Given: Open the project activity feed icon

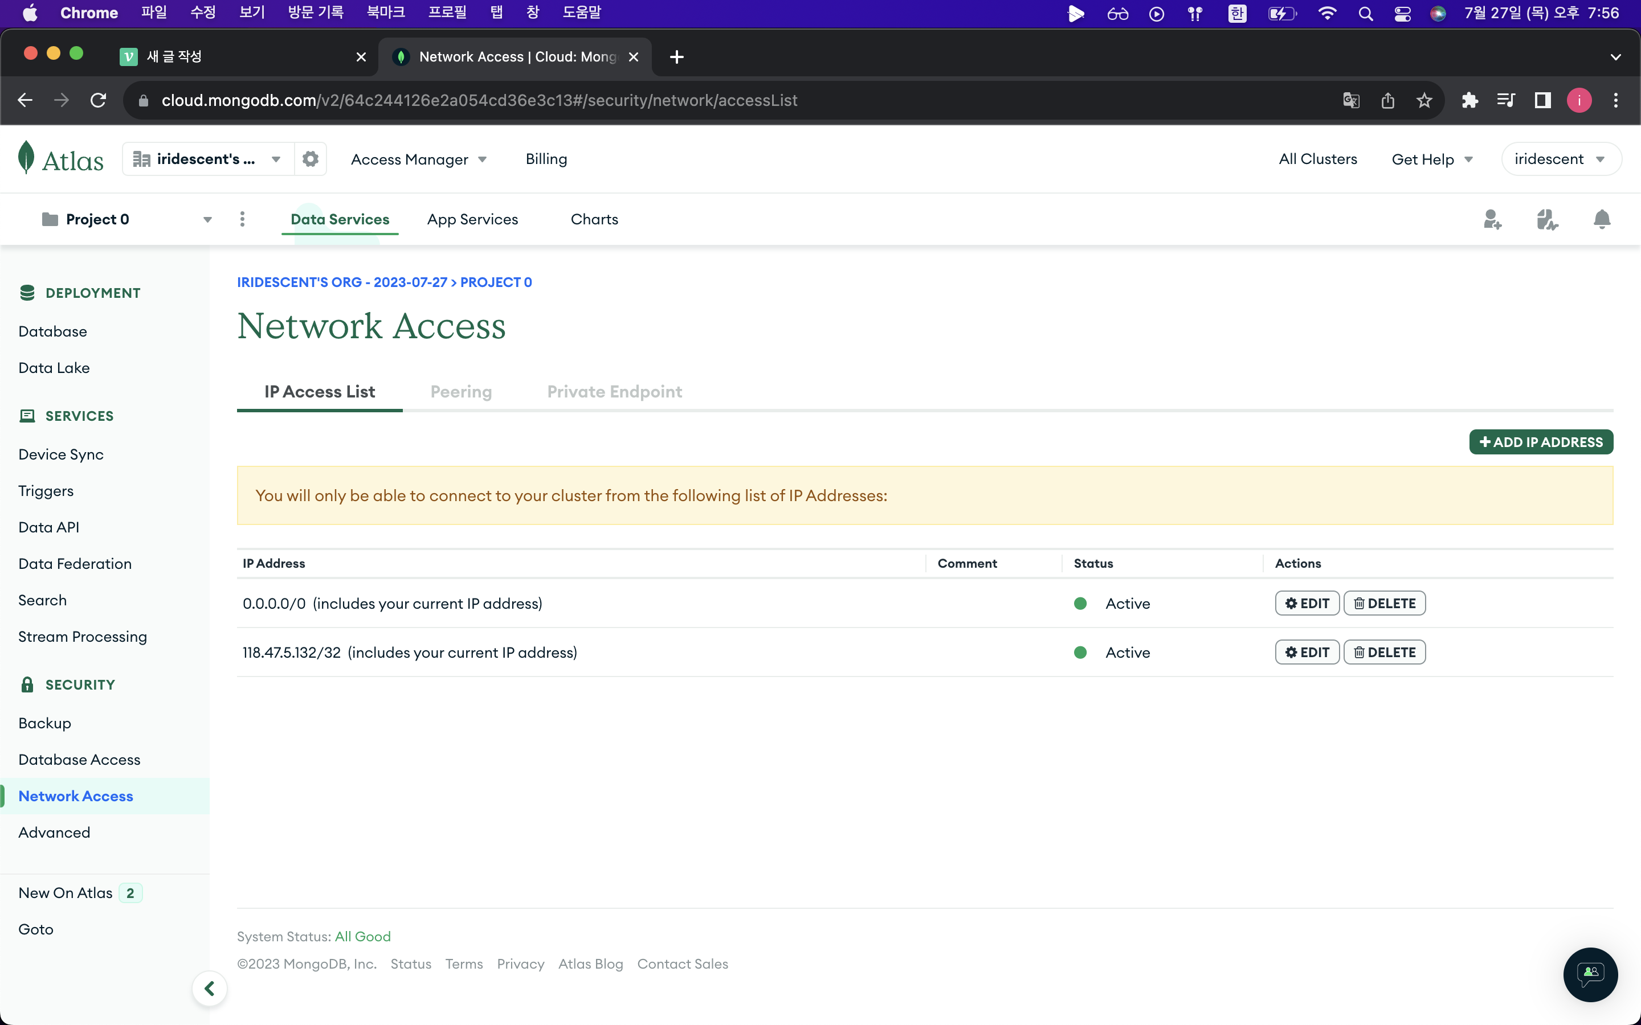Looking at the screenshot, I should (x=1547, y=219).
